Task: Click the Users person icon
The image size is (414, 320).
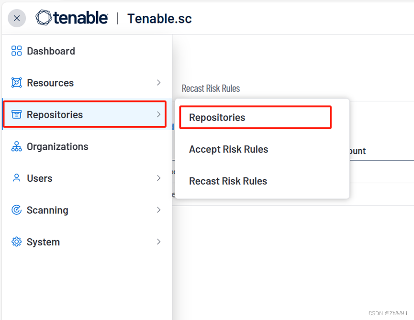Action: [x=16, y=178]
